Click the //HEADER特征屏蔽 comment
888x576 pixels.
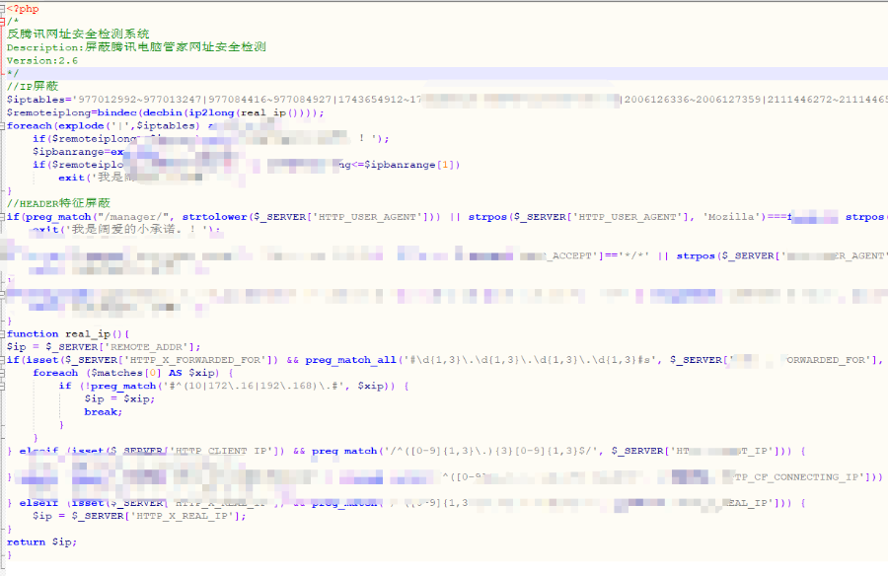pos(58,203)
